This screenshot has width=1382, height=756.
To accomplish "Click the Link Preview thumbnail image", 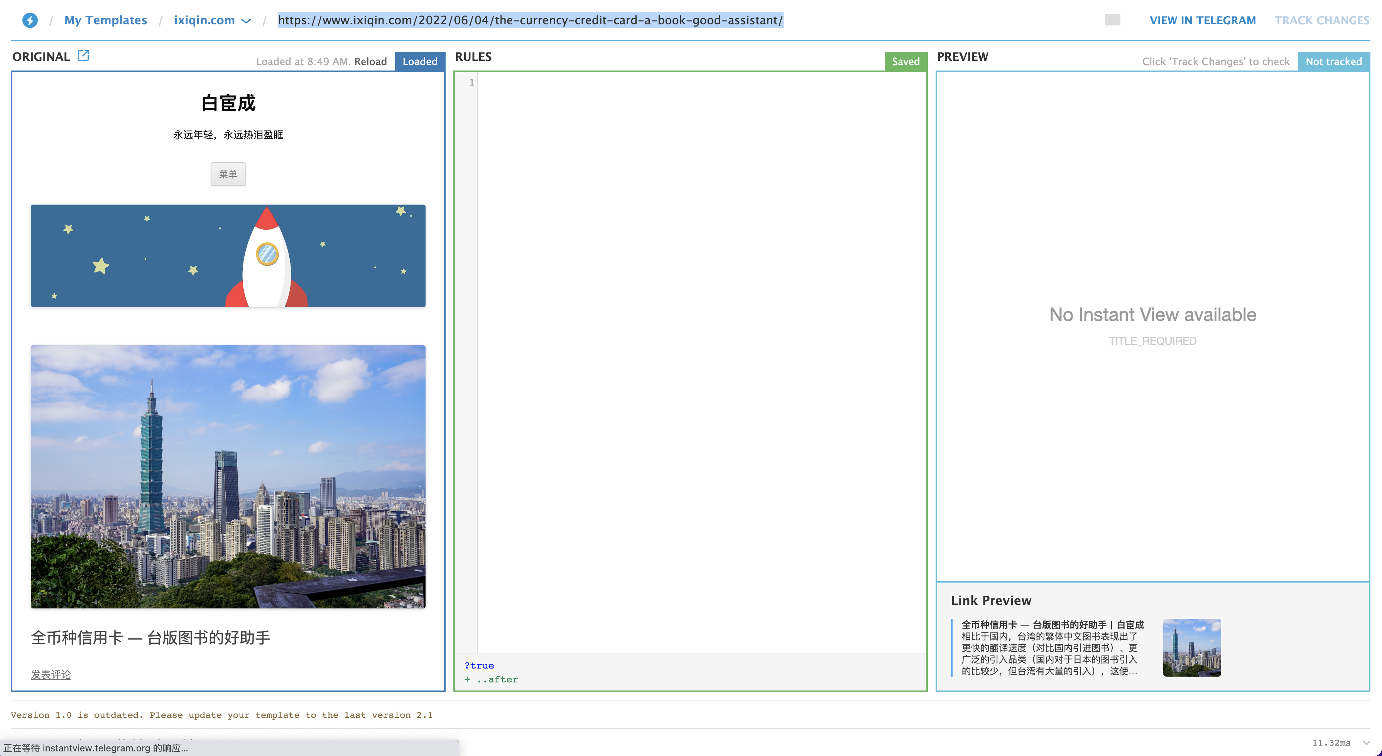I will (x=1191, y=647).
